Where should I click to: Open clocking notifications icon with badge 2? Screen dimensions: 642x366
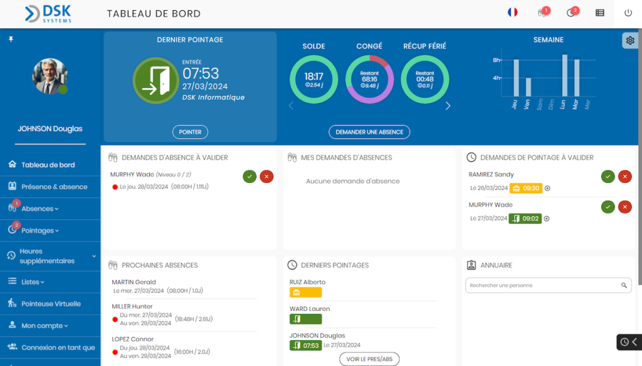[572, 13]
